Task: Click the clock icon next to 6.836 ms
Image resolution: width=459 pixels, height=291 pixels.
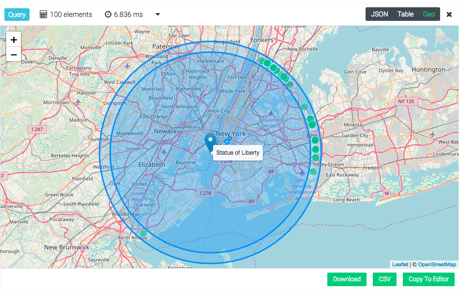Action: [108, 15]
